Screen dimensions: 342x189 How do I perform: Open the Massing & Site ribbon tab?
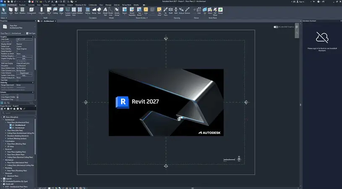(x=81, y=5)
